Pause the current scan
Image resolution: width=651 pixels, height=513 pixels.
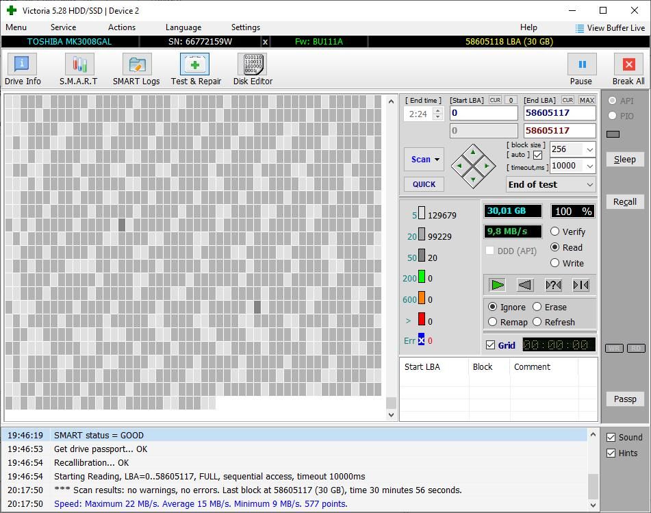tap(581, 69)
